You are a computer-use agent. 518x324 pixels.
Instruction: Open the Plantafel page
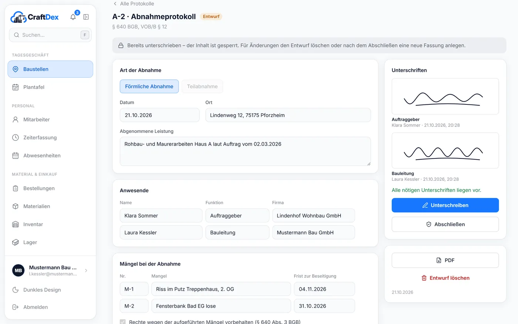[50, 87]
